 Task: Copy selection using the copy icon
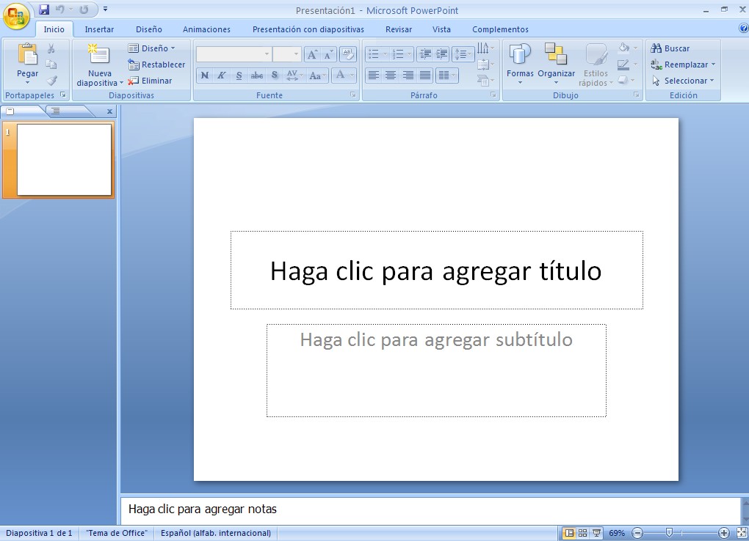click(51, 65)
